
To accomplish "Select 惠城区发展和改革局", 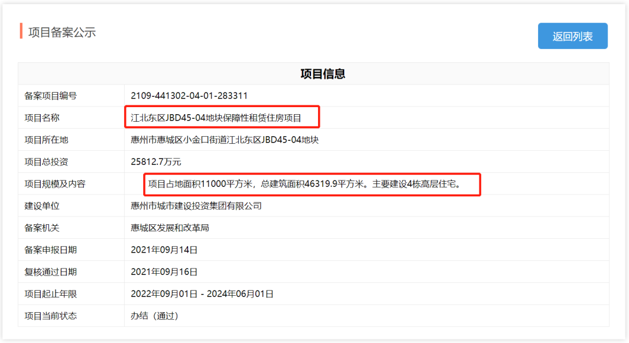I will point(169,228).
